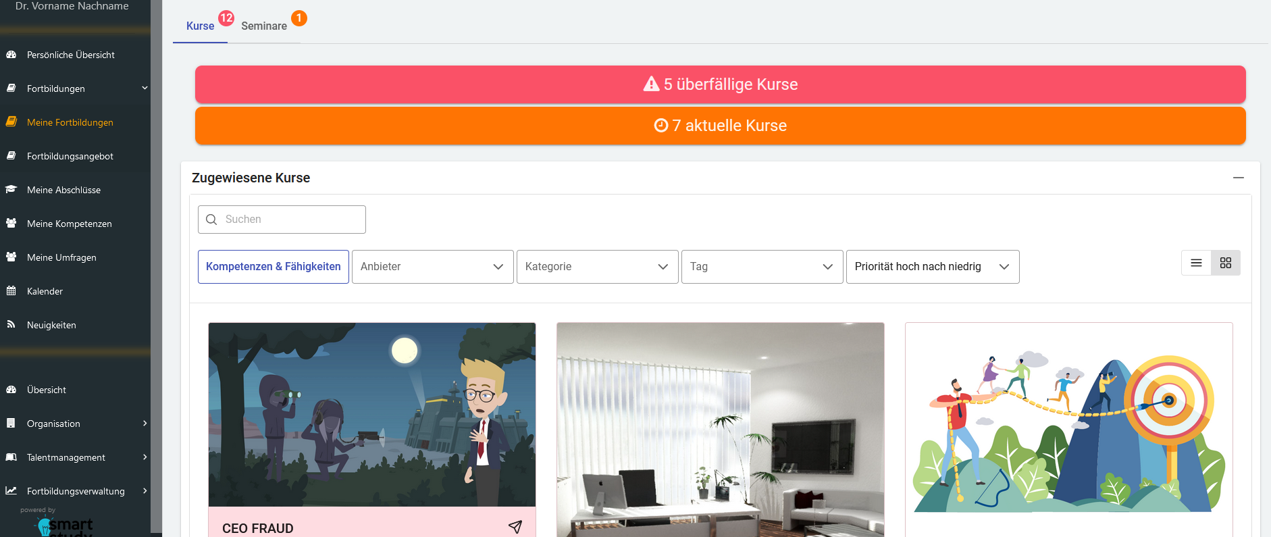Open the Anbieter dropdown filter
This screenshot has height=537, width=1271.
[432, 267]
